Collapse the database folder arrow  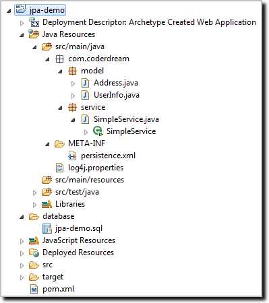[22, 217]
